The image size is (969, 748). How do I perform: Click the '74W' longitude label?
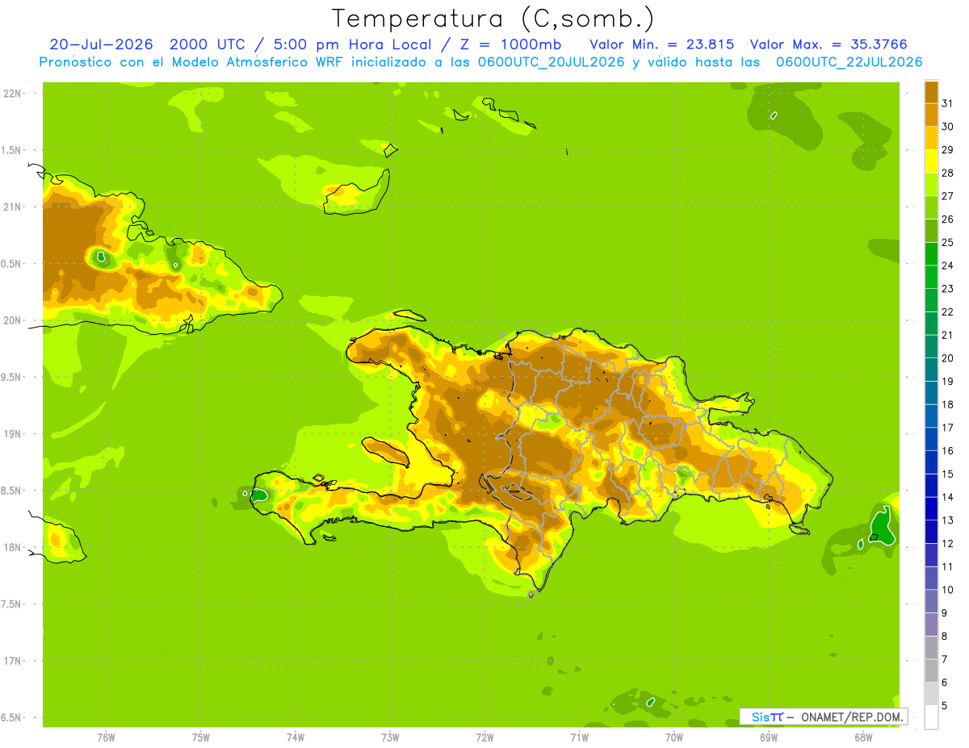pyautogui.click(x=296, y=738)
